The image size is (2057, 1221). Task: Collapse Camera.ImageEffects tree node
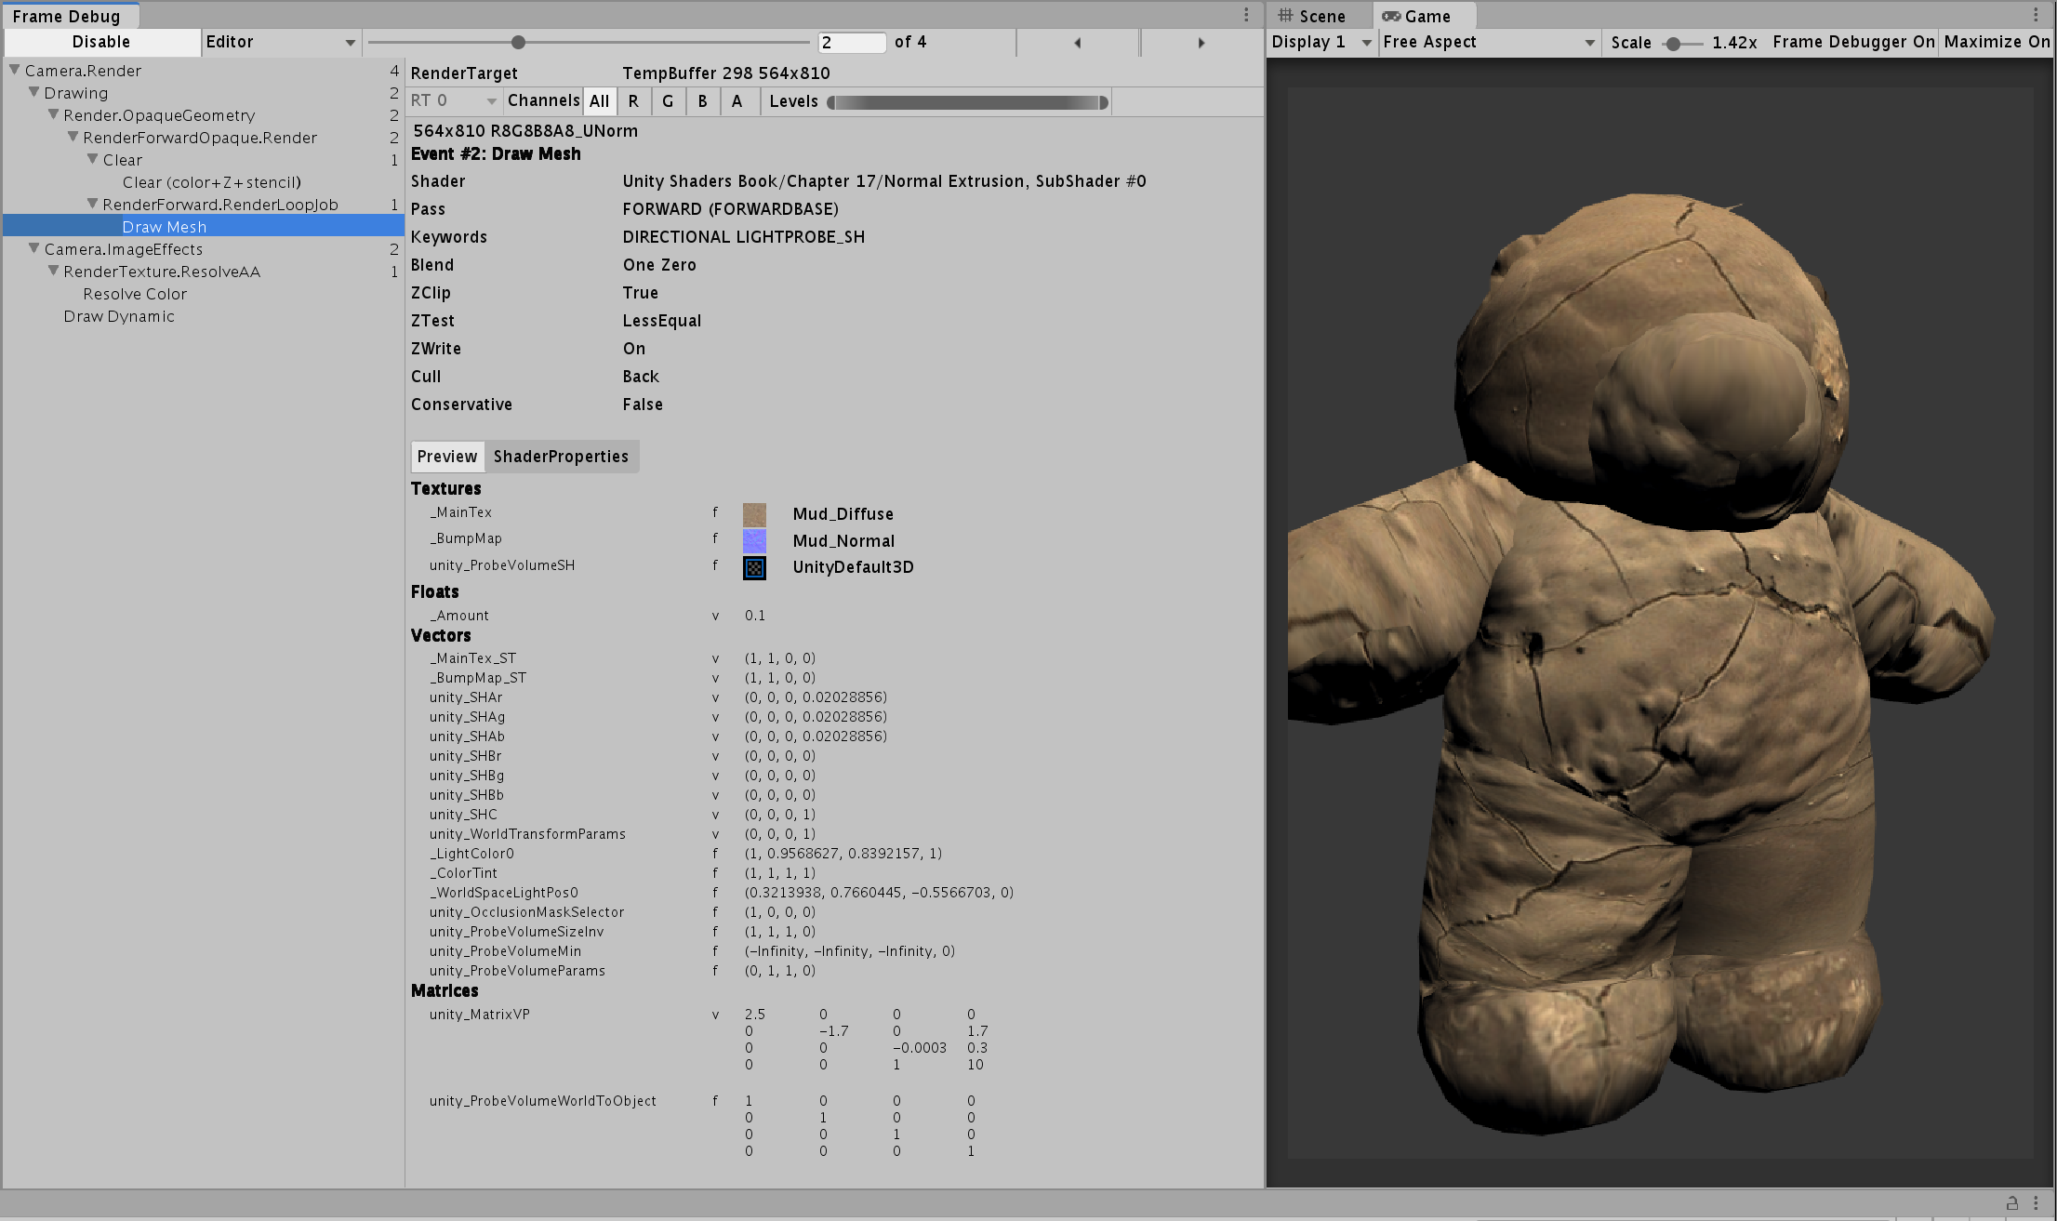34,248
